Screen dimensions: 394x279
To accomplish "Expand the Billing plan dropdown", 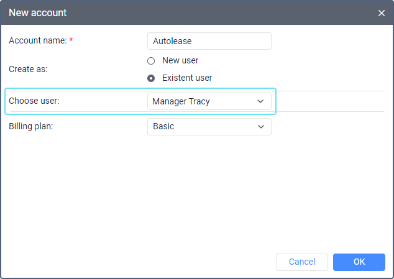I will point(209,127).
